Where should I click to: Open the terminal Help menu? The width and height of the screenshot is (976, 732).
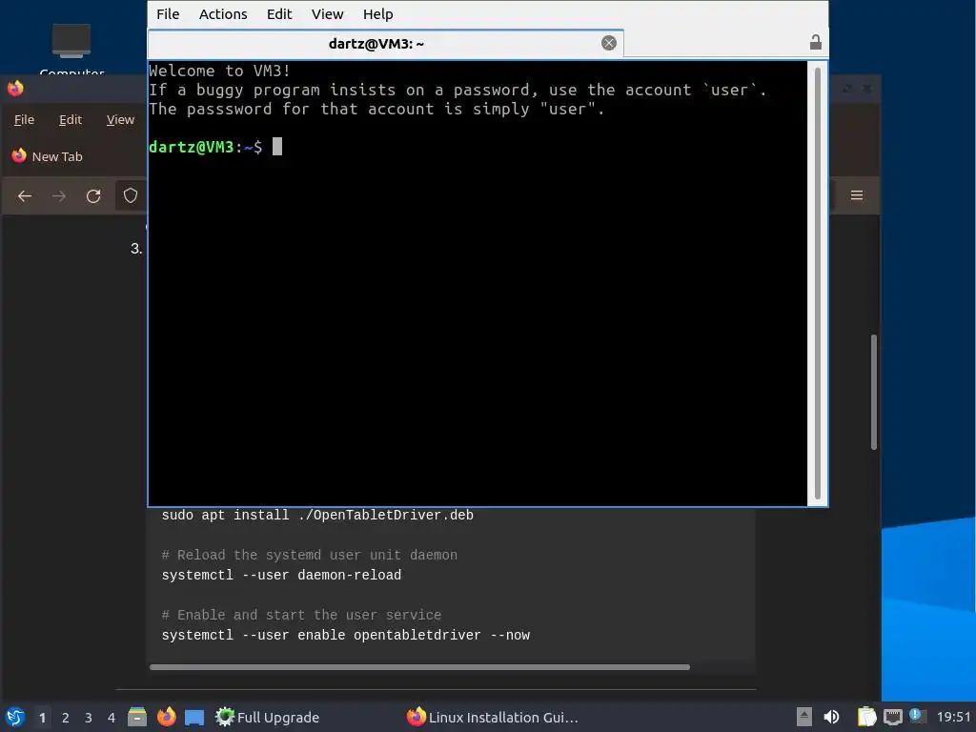[x=377, y=13]
